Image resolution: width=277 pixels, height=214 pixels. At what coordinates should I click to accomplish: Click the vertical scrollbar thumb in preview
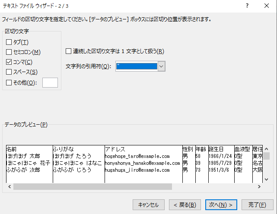click(266, 156)
